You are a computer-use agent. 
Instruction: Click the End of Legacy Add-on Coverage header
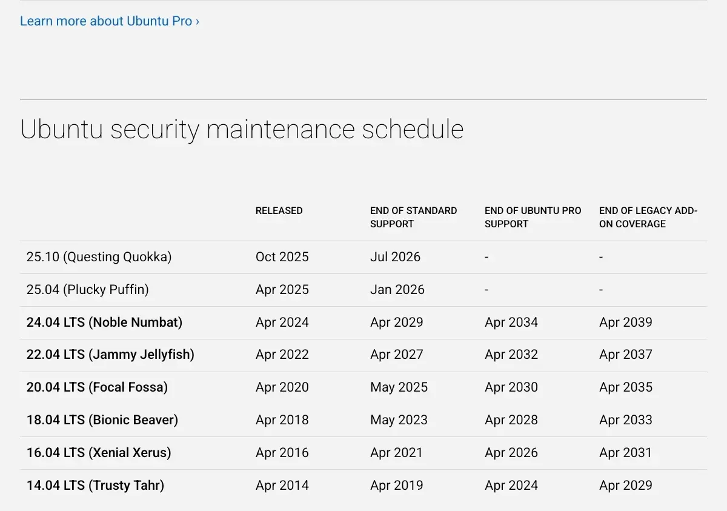pos(648,217)
